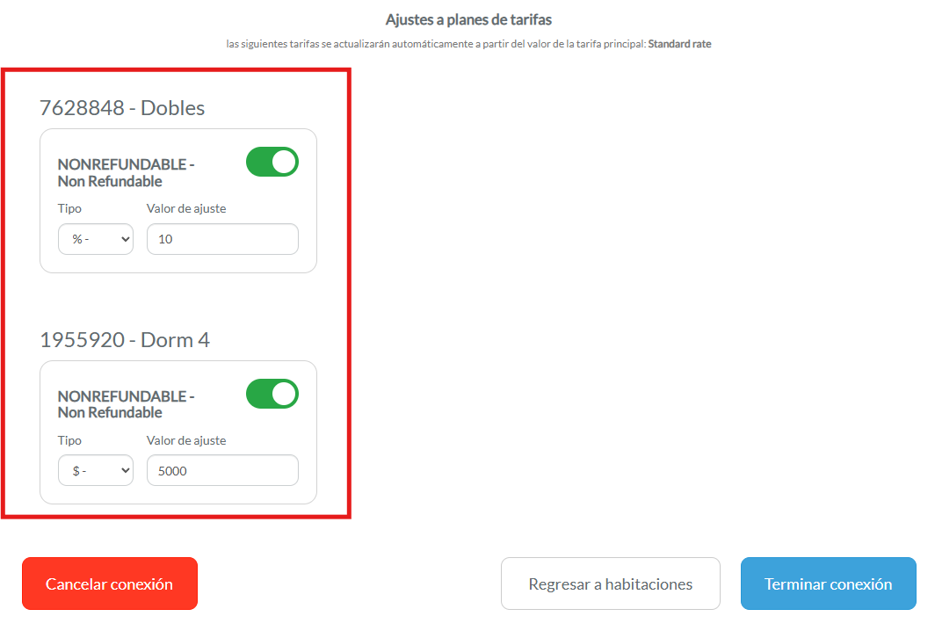This screenshot has height=638, width=935.
Task: Finish with the Terminar conexión button
Action: coord(828,584)
